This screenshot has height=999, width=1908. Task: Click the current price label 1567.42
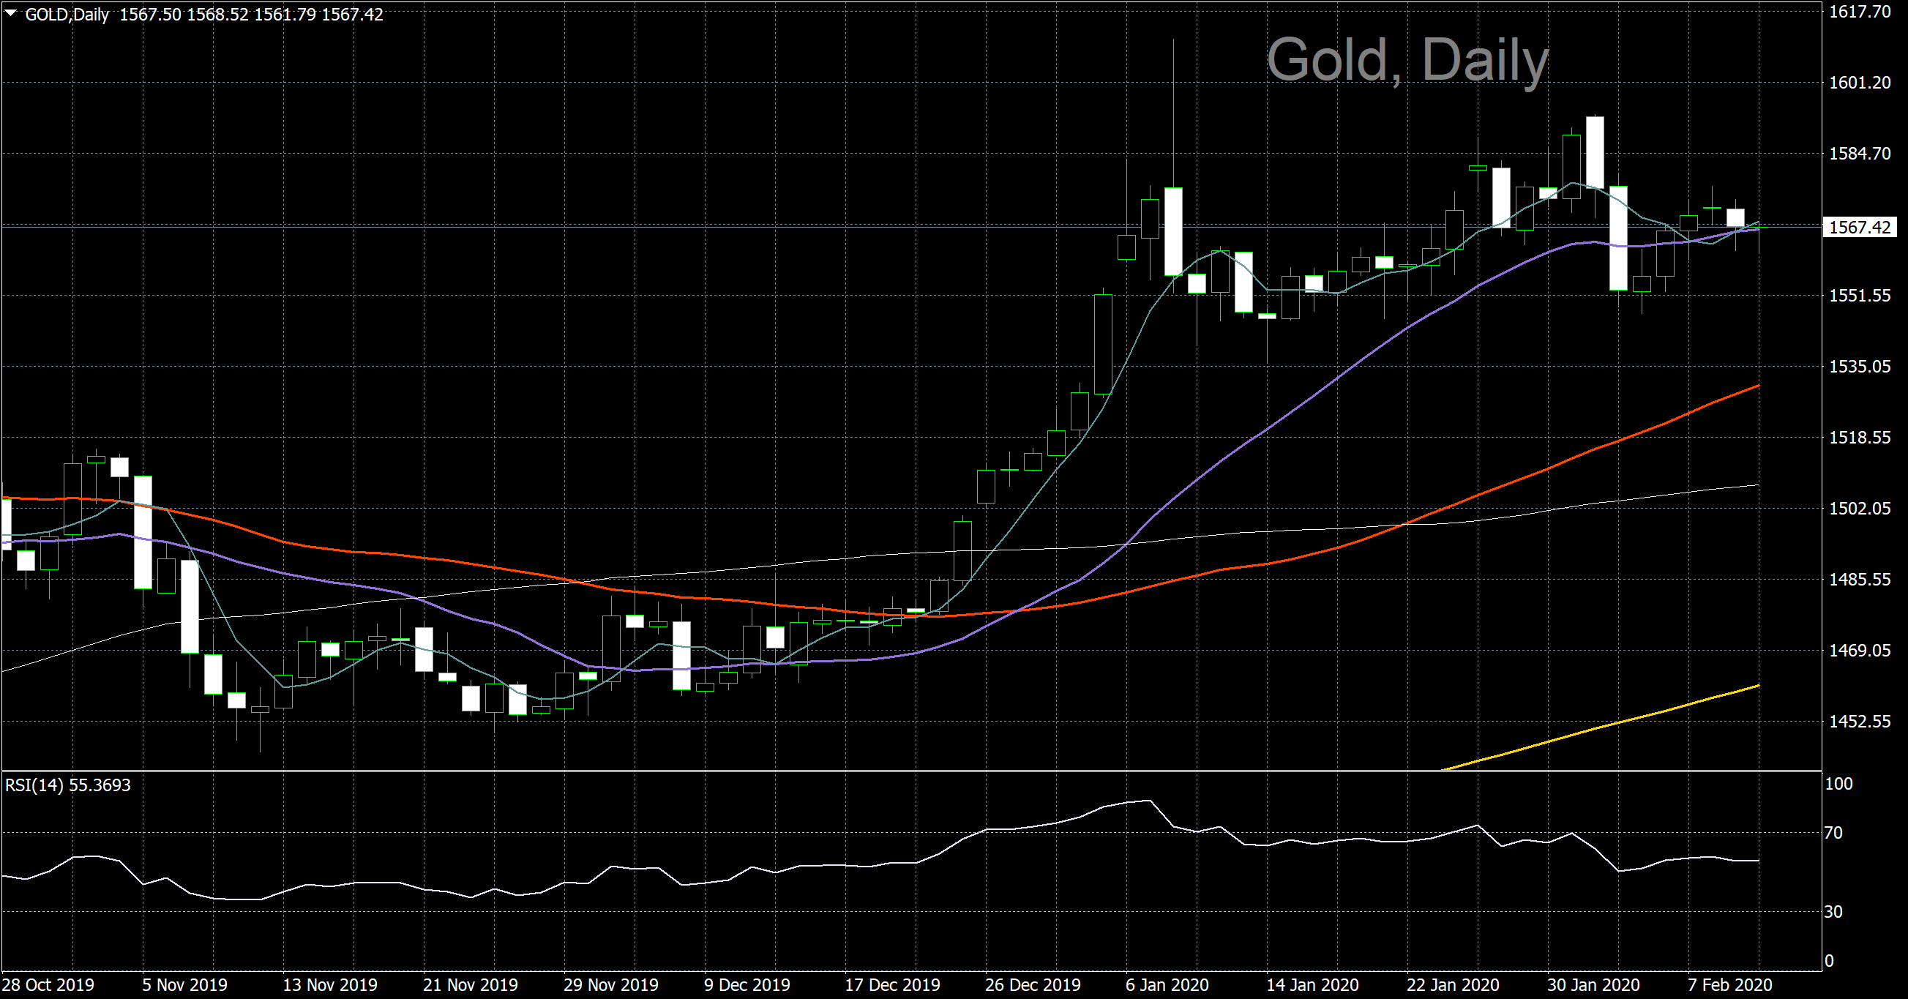point(1860,228)
